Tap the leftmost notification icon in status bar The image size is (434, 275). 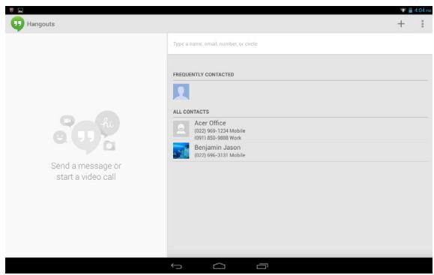(12, 10)
